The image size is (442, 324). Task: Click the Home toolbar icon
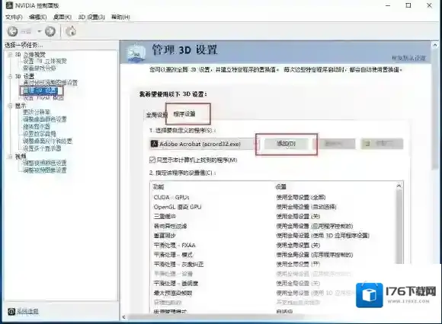(x=71, y=31)
